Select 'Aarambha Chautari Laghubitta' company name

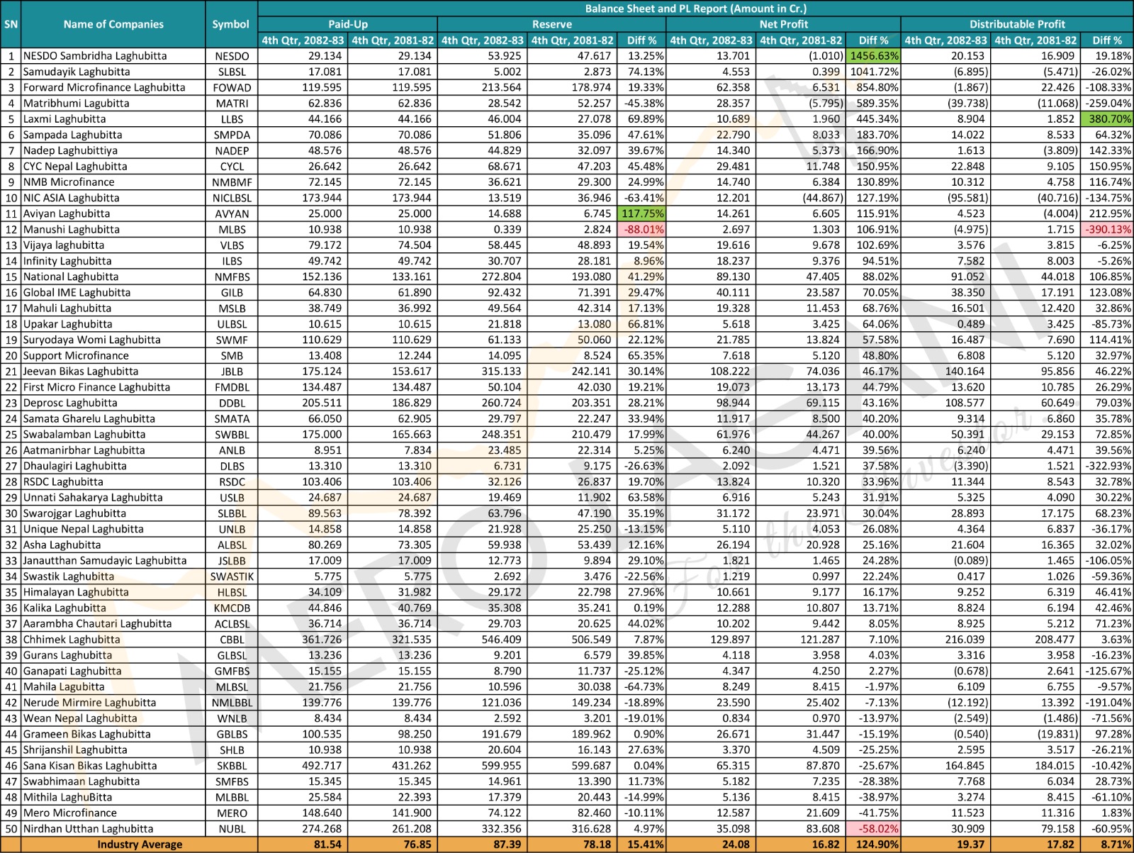97,623
